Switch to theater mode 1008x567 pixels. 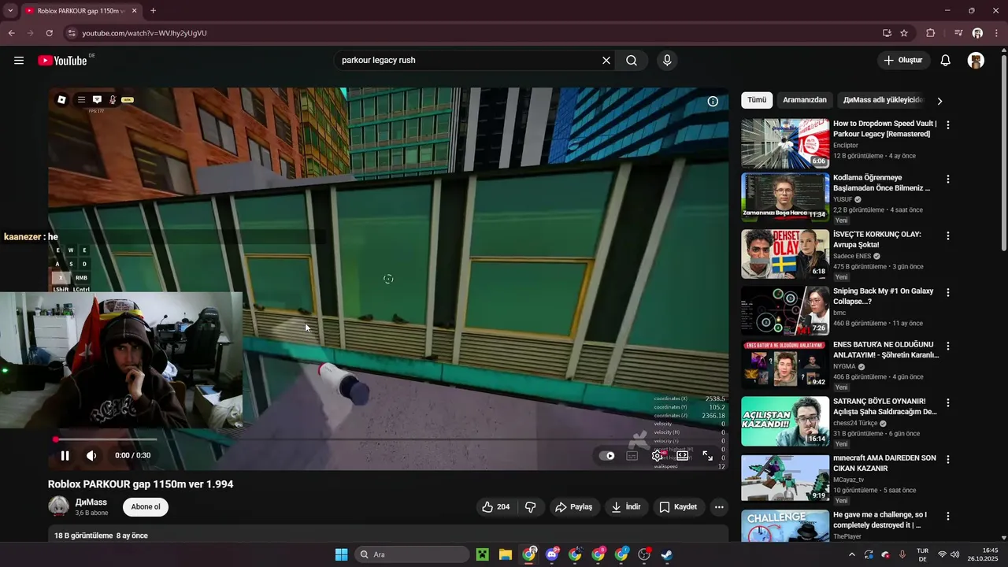point(683,455)
